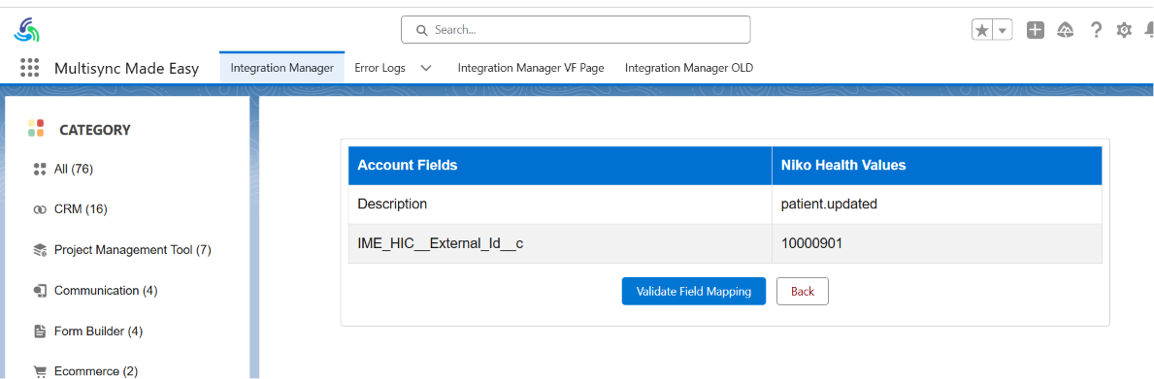Viewport: 1154px width, 379px height.
Task: Select the CRM (16) category
Action: tap(81, 210)
